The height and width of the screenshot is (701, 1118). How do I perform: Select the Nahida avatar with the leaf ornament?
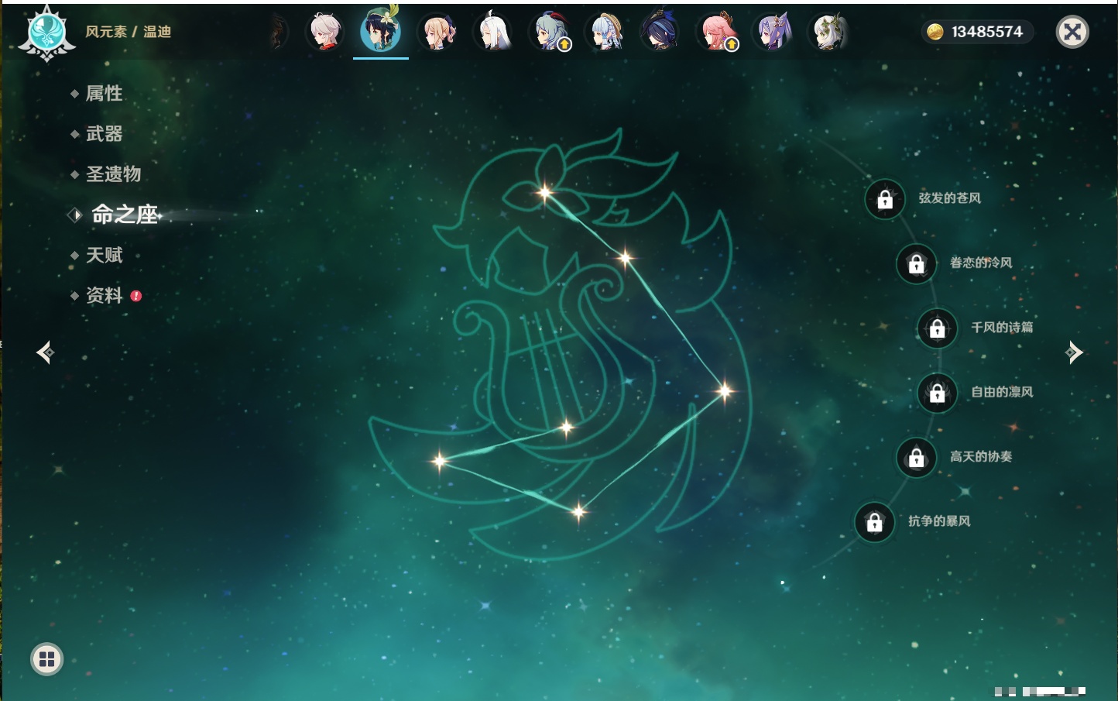click(828, 32)
